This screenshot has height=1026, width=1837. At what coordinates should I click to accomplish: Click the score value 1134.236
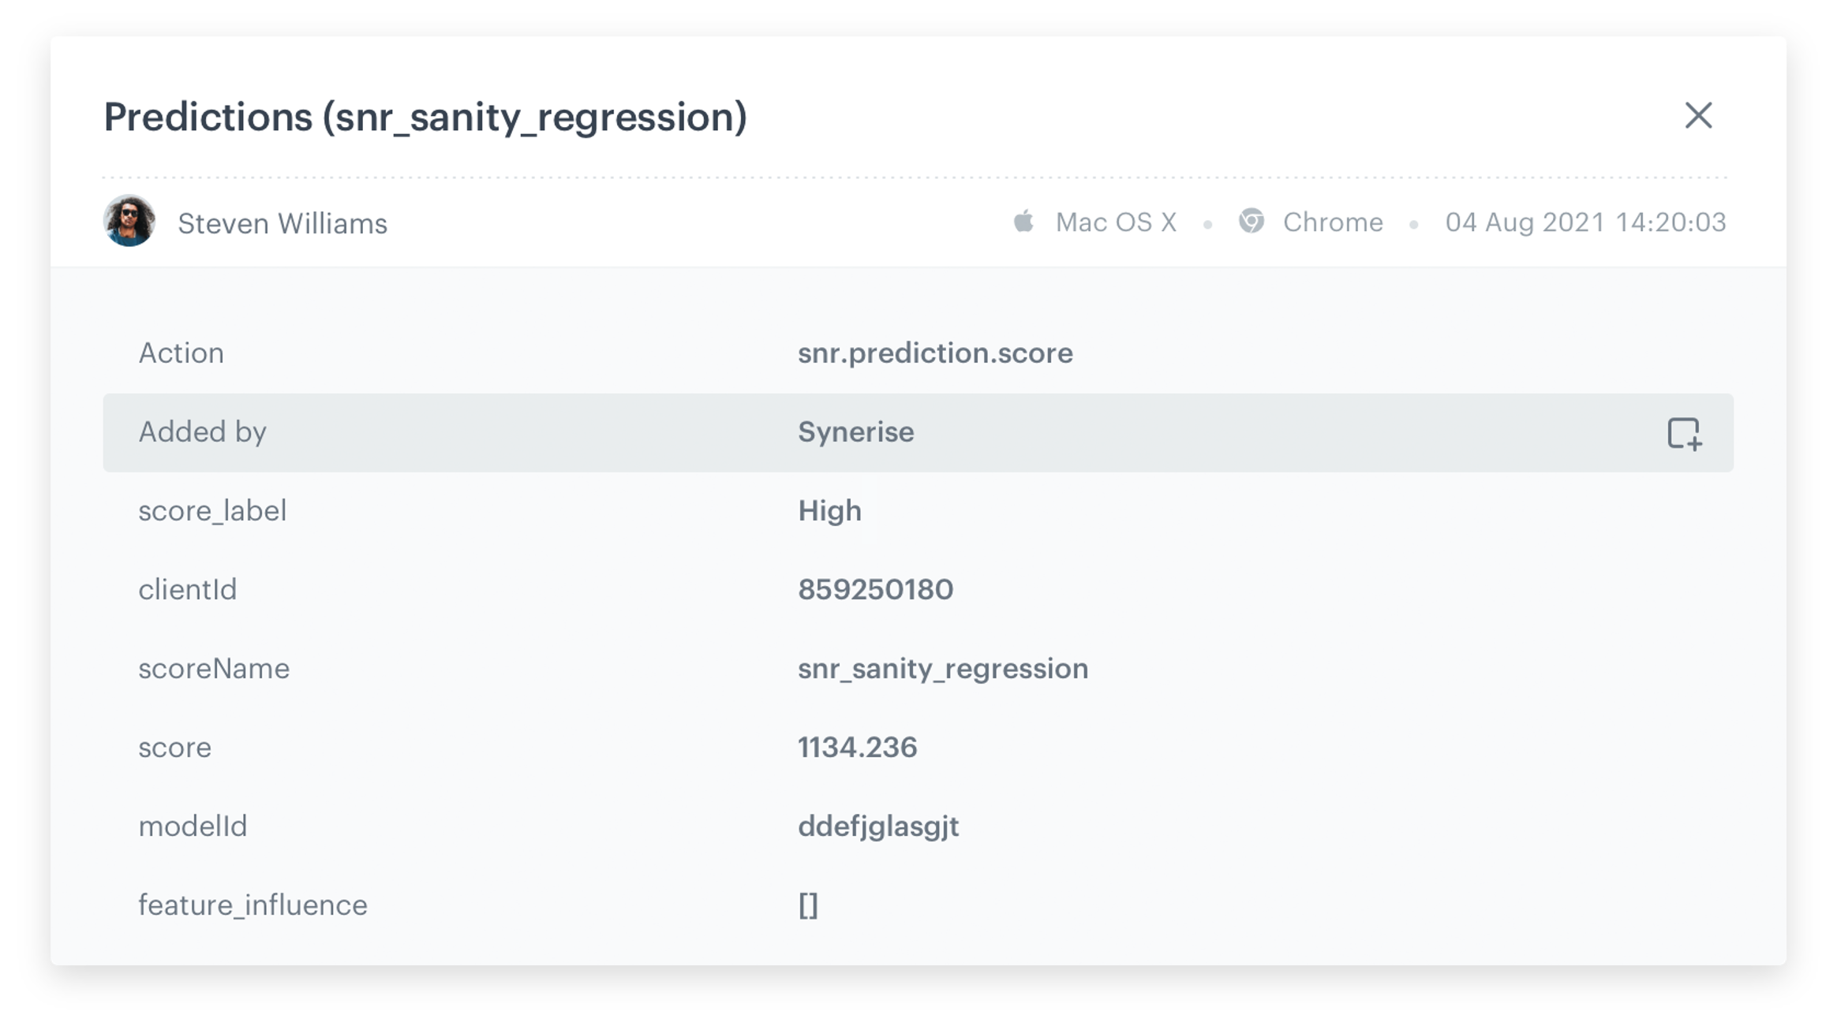pos(857,748)
